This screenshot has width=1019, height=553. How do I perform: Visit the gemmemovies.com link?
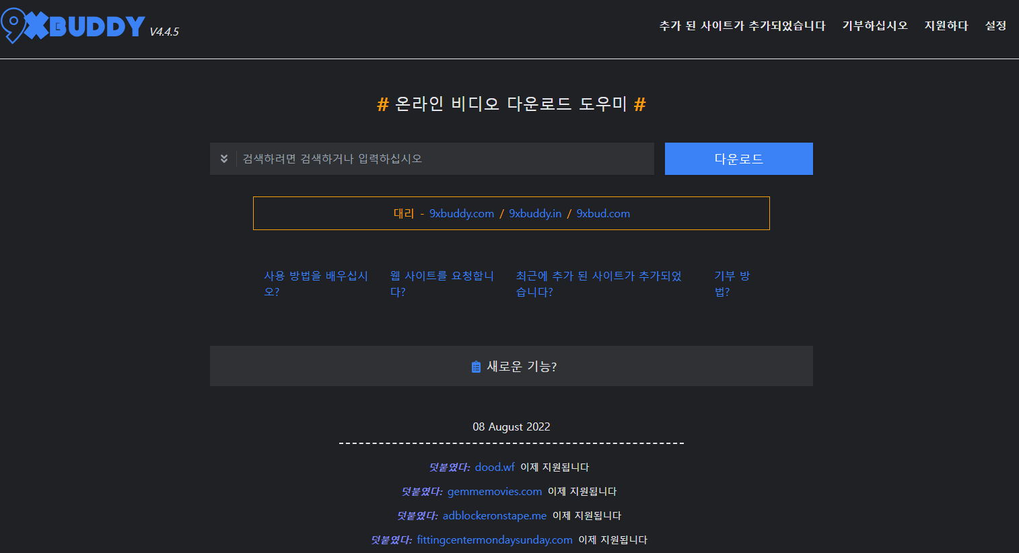pyautogui.click(x=495, y=491)
